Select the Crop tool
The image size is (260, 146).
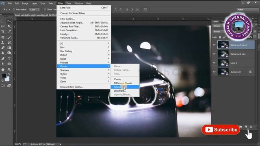tap(3, 32)
